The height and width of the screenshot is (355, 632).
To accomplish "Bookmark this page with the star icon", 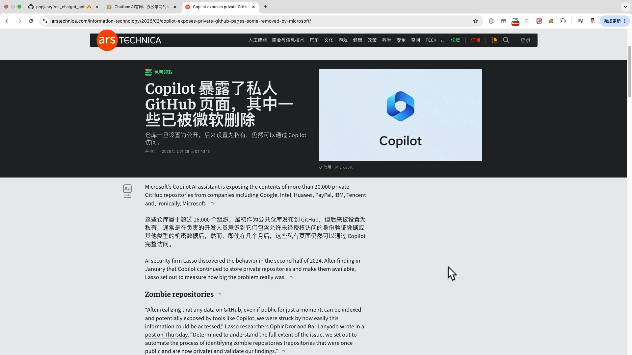I will [475, 21].
